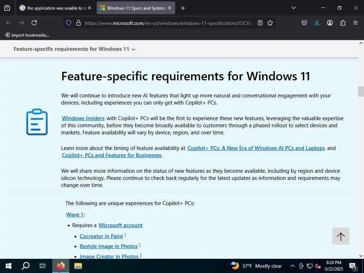Open a new browser tab

[183, 8]
